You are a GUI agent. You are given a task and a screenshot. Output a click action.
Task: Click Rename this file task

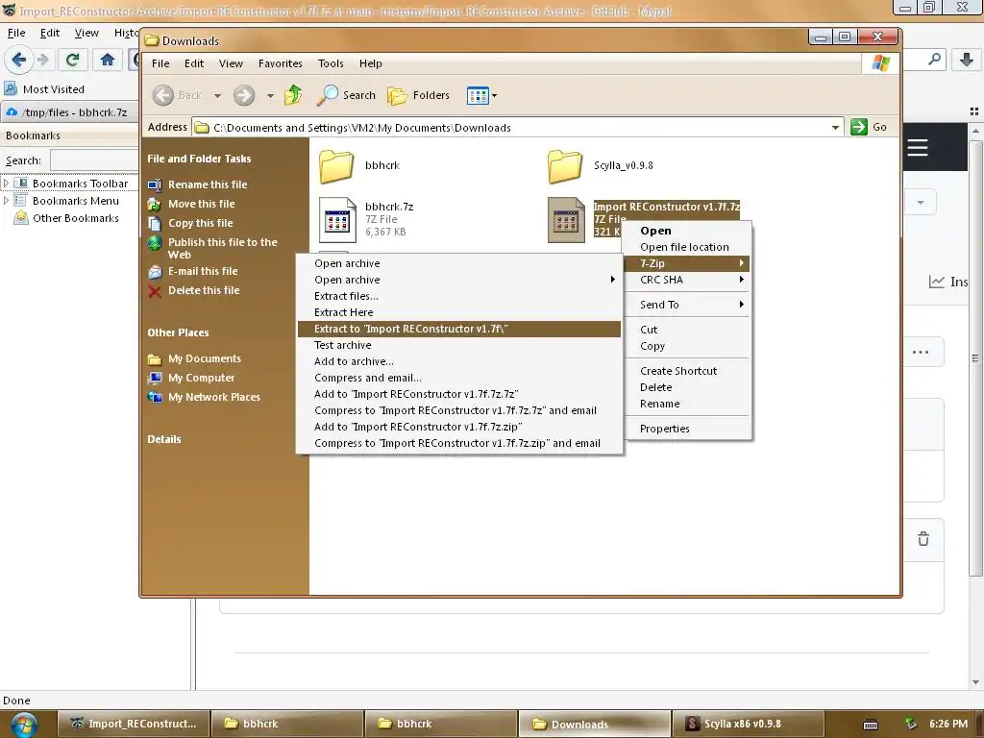pyautogui.click(x=208, y=184)
